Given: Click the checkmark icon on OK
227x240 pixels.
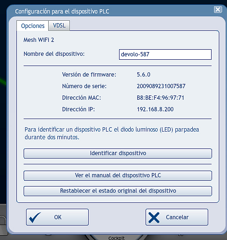Looking at the screenshot, I should click(x=35, y=217).
